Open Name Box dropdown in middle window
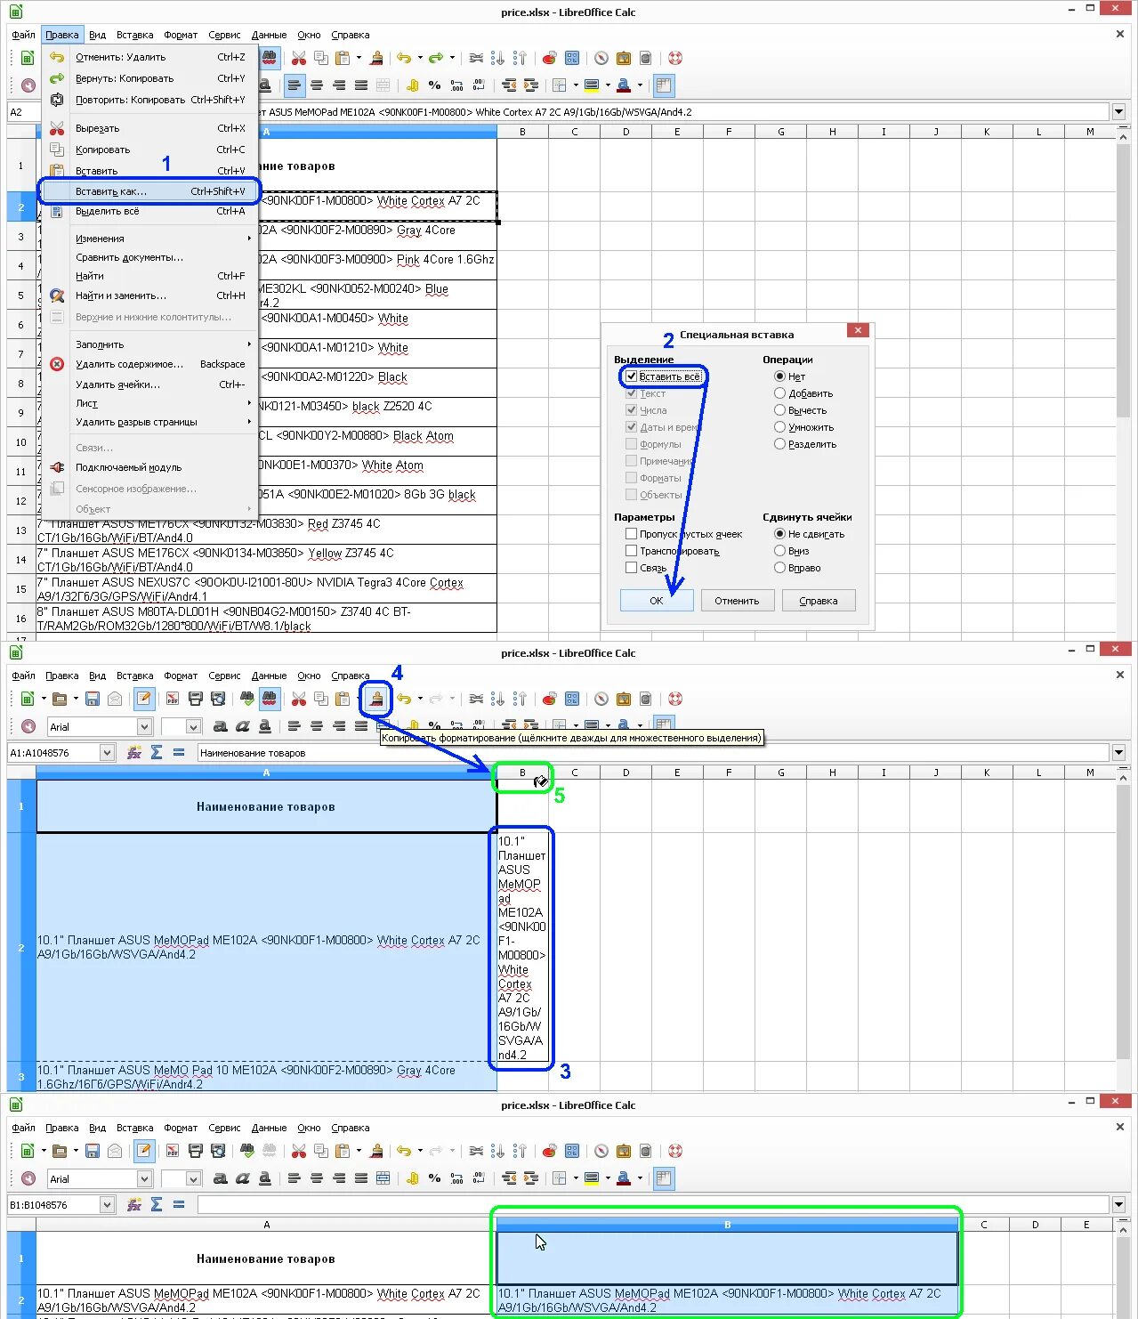Viewport: 1138px width, 1319px height. pyautogui.click(x=108, y=753)
